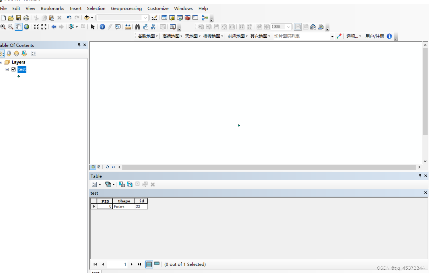Open the Geoprocessing menu
The width and height of the screenshot is (429, 273).
[x=126, y=8]
